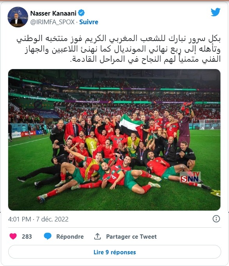The image size is (229, 266).
Task: Click the 283 likes count
Action: [x=27, y=236]
